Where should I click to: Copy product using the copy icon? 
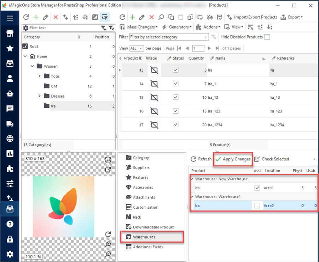(171, 17)
